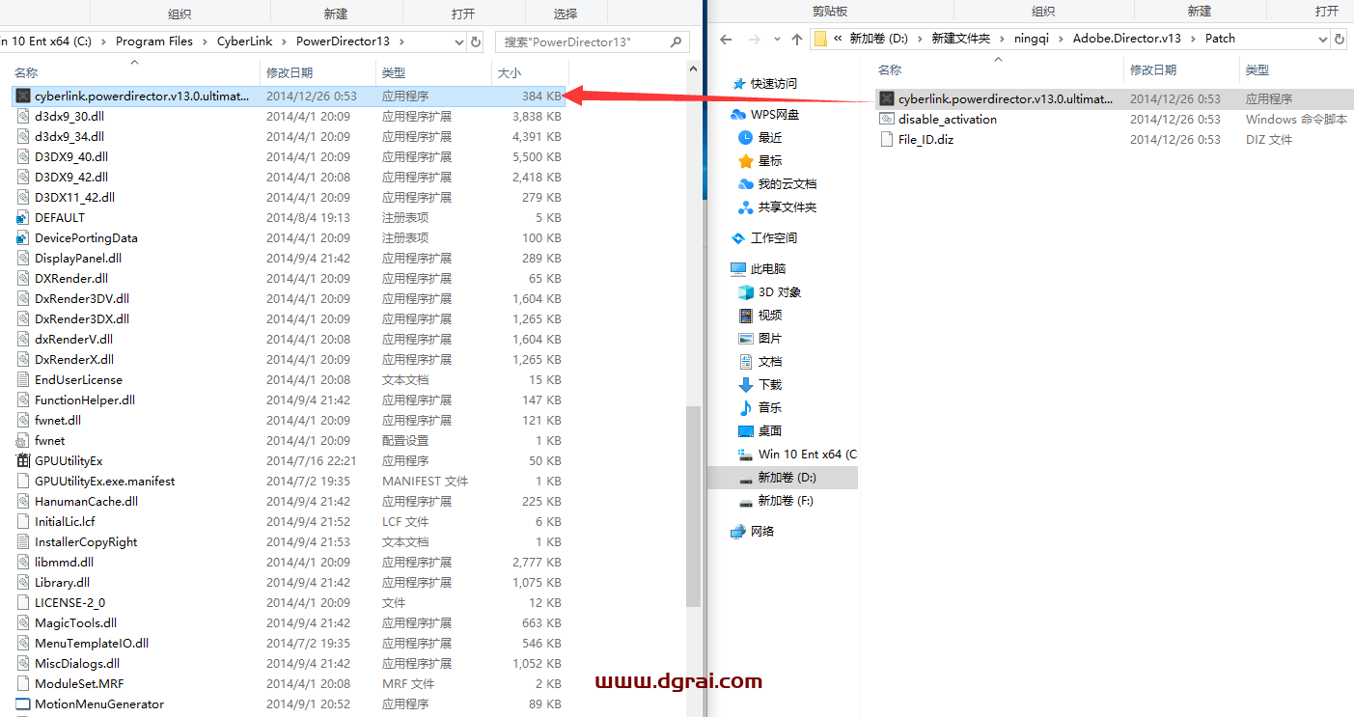Expand chevron after CyberLink in address bar
Viewport: 1354px width, 717px height.
point(284,41)
